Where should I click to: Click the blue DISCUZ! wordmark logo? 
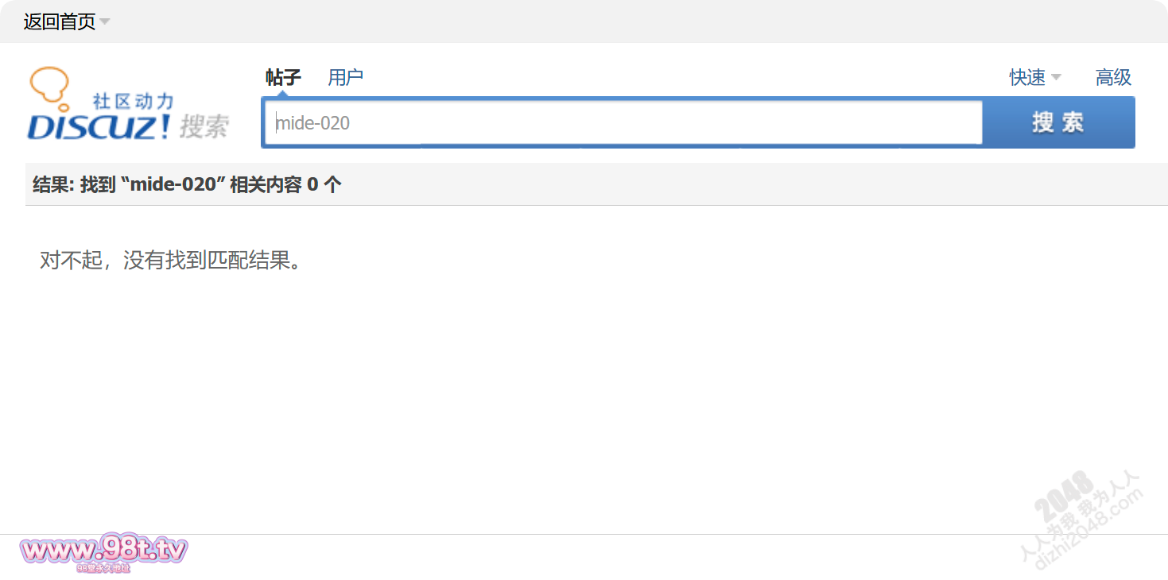99,127
